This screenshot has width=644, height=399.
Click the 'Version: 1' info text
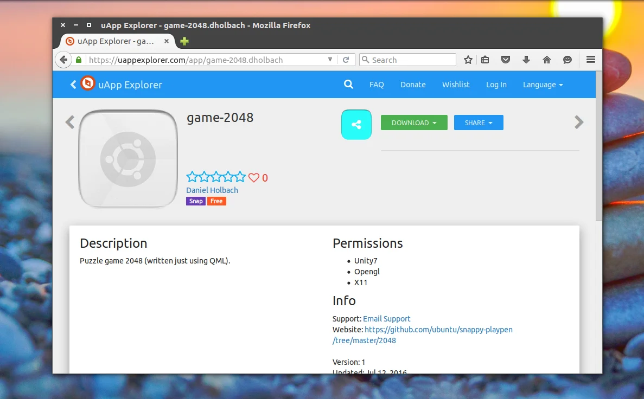[349, 362]
